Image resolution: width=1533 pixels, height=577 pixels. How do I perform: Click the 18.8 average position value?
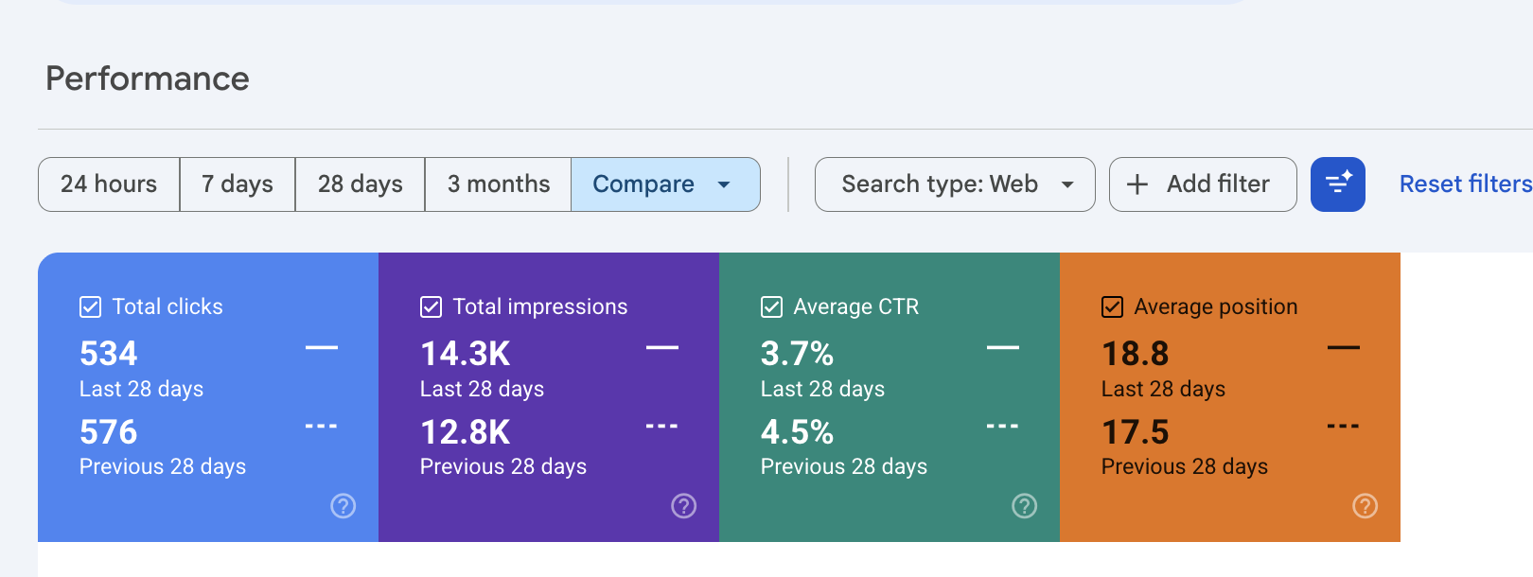[1136, 354]
